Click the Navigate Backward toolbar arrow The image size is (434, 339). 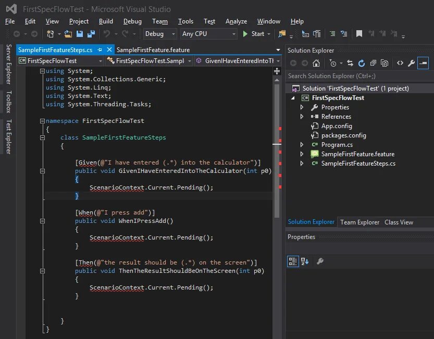click(17, 34)
